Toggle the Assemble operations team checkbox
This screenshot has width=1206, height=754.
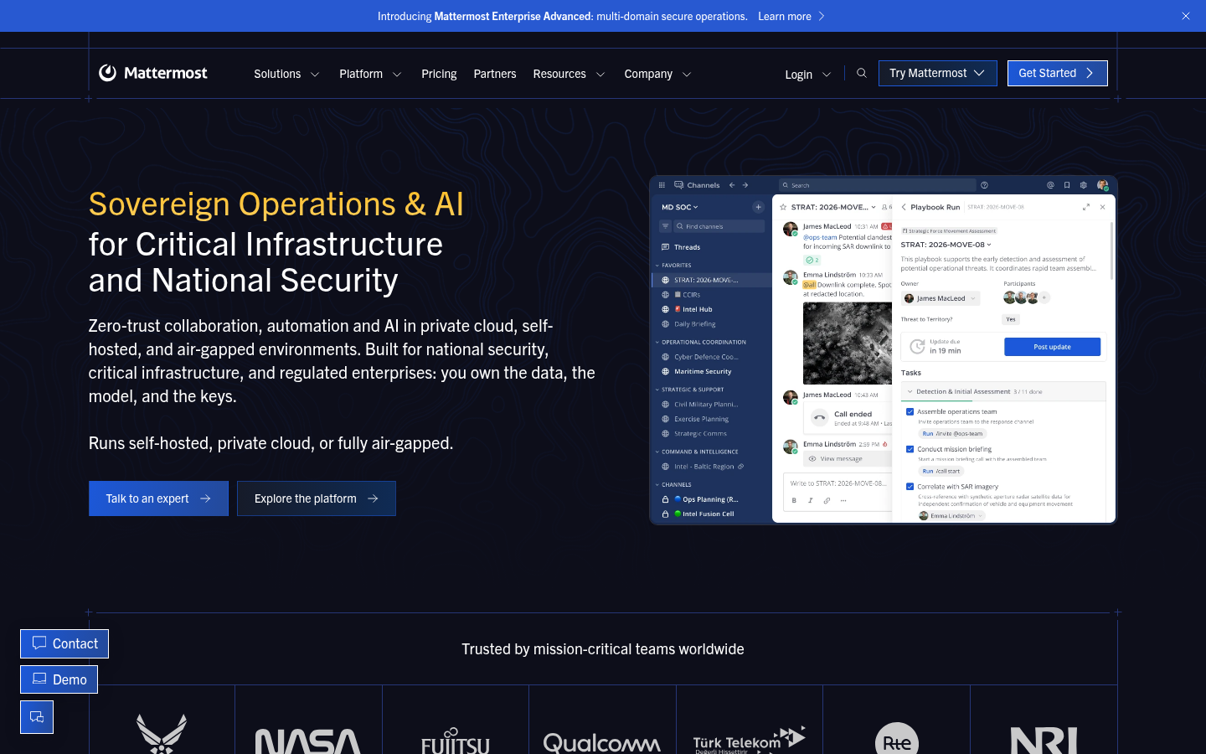click(910, 411)
